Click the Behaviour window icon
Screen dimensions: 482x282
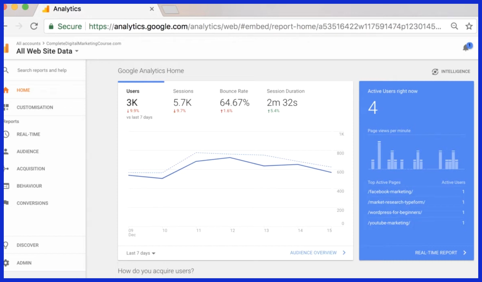coord(6,186)
